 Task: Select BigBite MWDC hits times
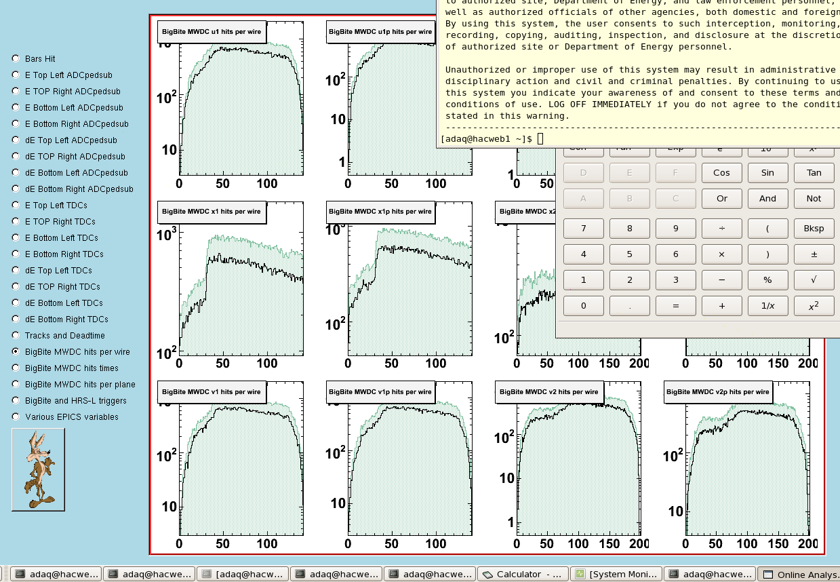pos(16,368)
